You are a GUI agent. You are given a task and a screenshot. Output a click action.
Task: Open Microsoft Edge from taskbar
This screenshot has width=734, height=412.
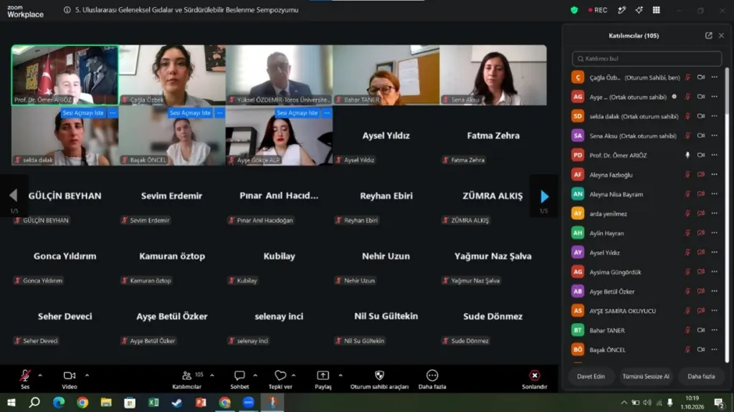[59, 403]
